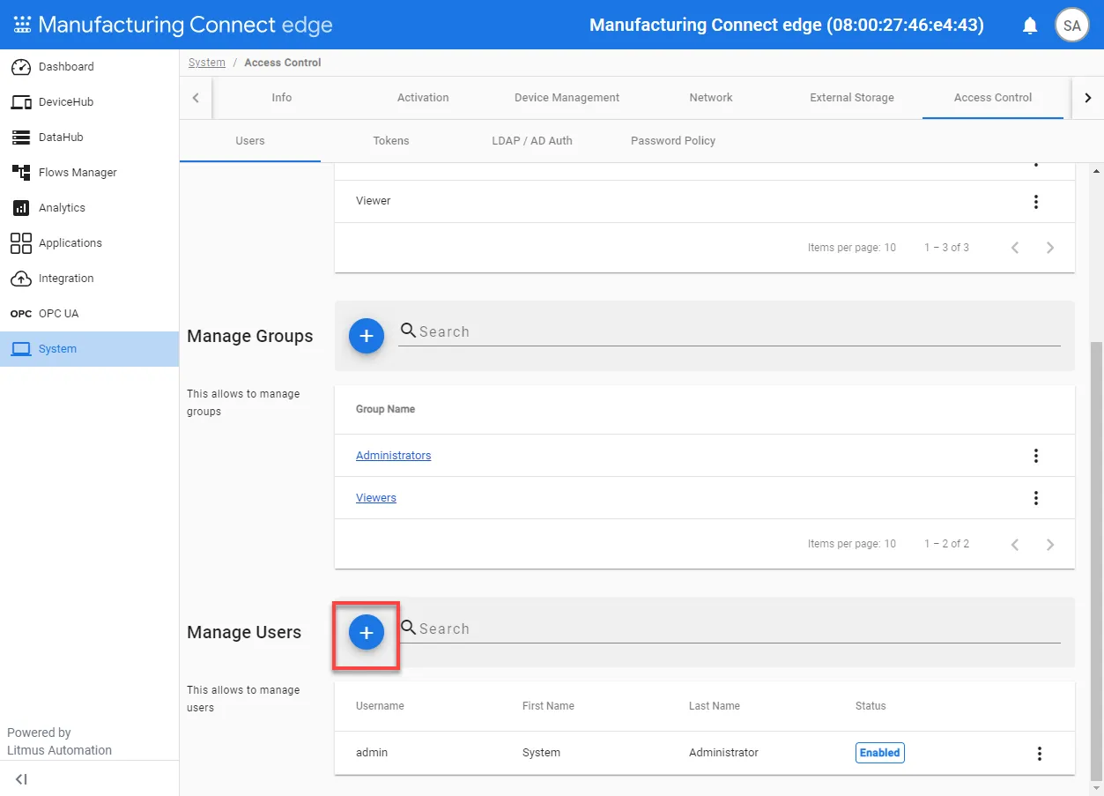Open Analytics from the sidebar
Image resolution: width=1104 pixels, height=796 pixels.
[89, 208]
